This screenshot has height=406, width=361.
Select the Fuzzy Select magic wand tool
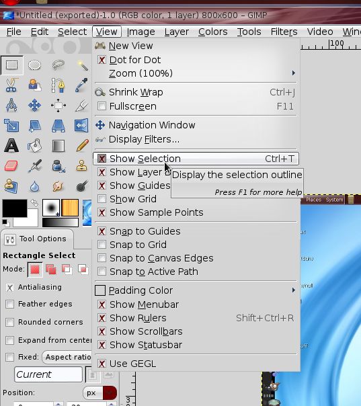click(83, 65)
